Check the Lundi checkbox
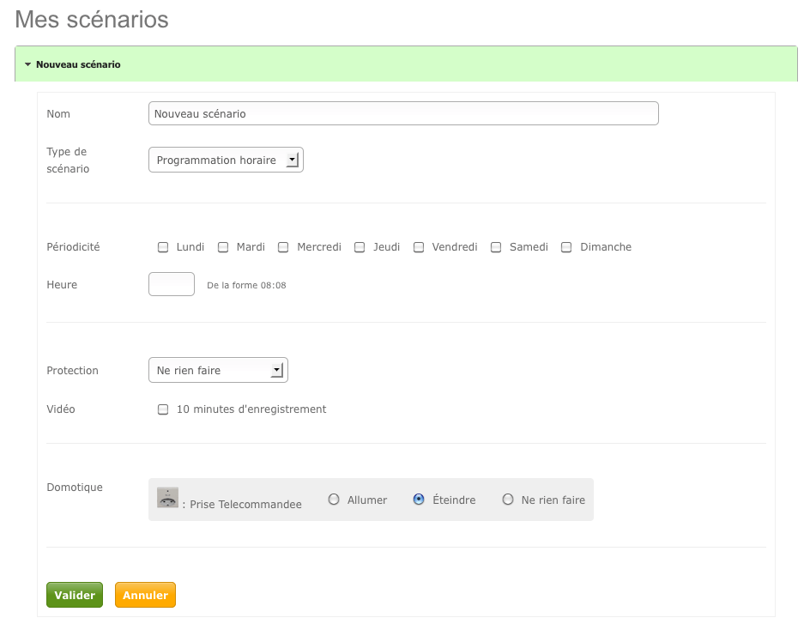This screenshot has height=624, width=804. tap(163, 247)
